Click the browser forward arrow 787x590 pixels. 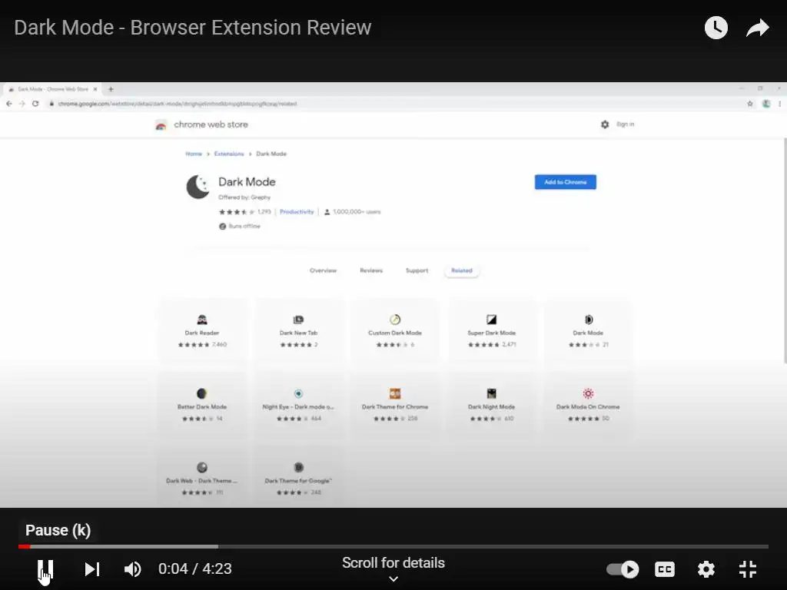click(22, 104)
